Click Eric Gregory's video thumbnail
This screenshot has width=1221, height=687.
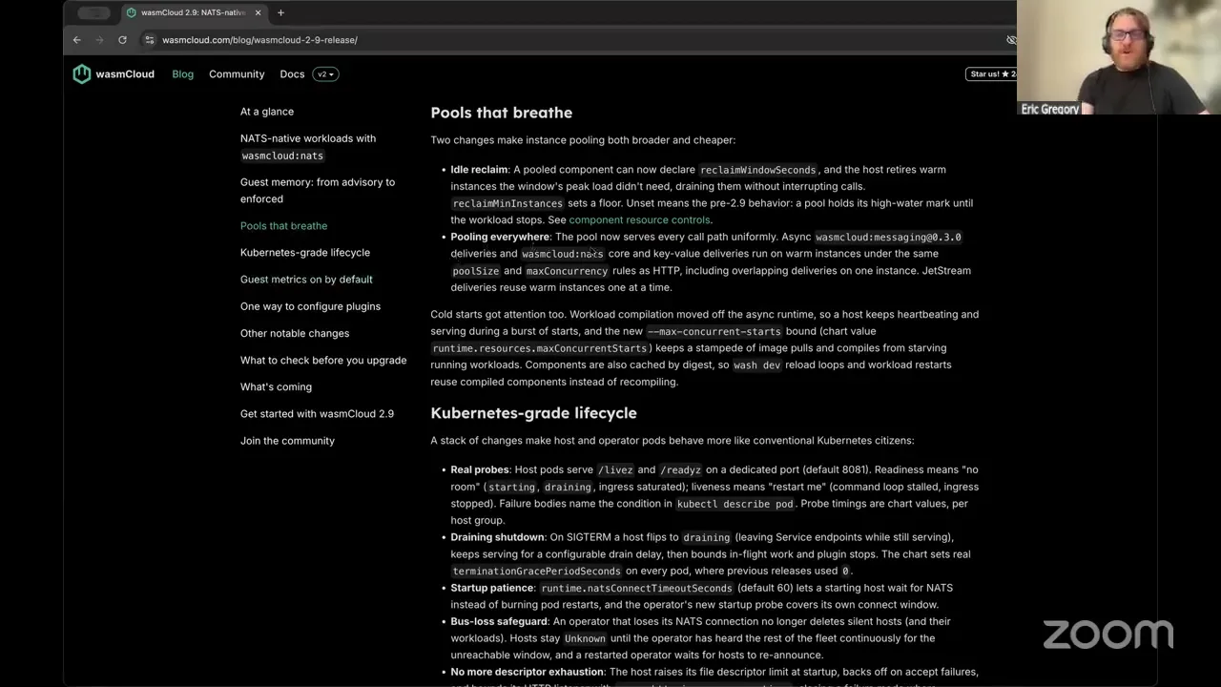pos(1119,57)
